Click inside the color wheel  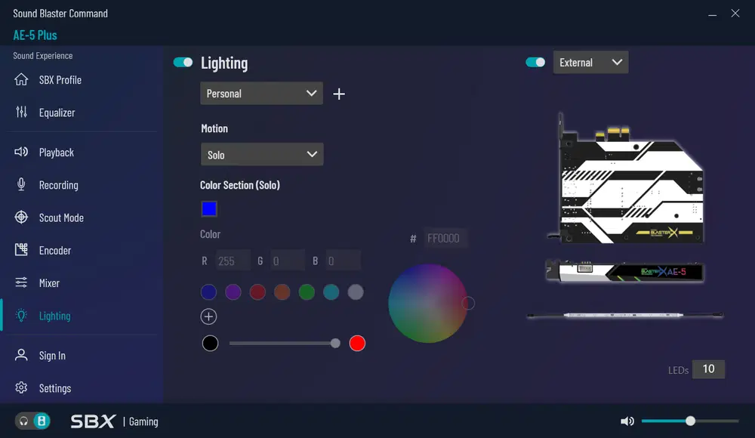(x=427, y=303)
